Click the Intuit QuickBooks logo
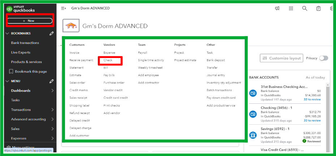The image size is (336, 156). [20, 9]
